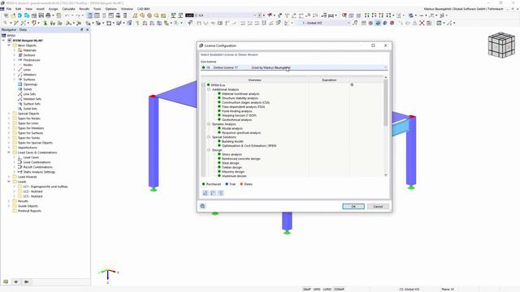
Task: Toggle SNAP in the status bar
Action: [x=307, y=289]
